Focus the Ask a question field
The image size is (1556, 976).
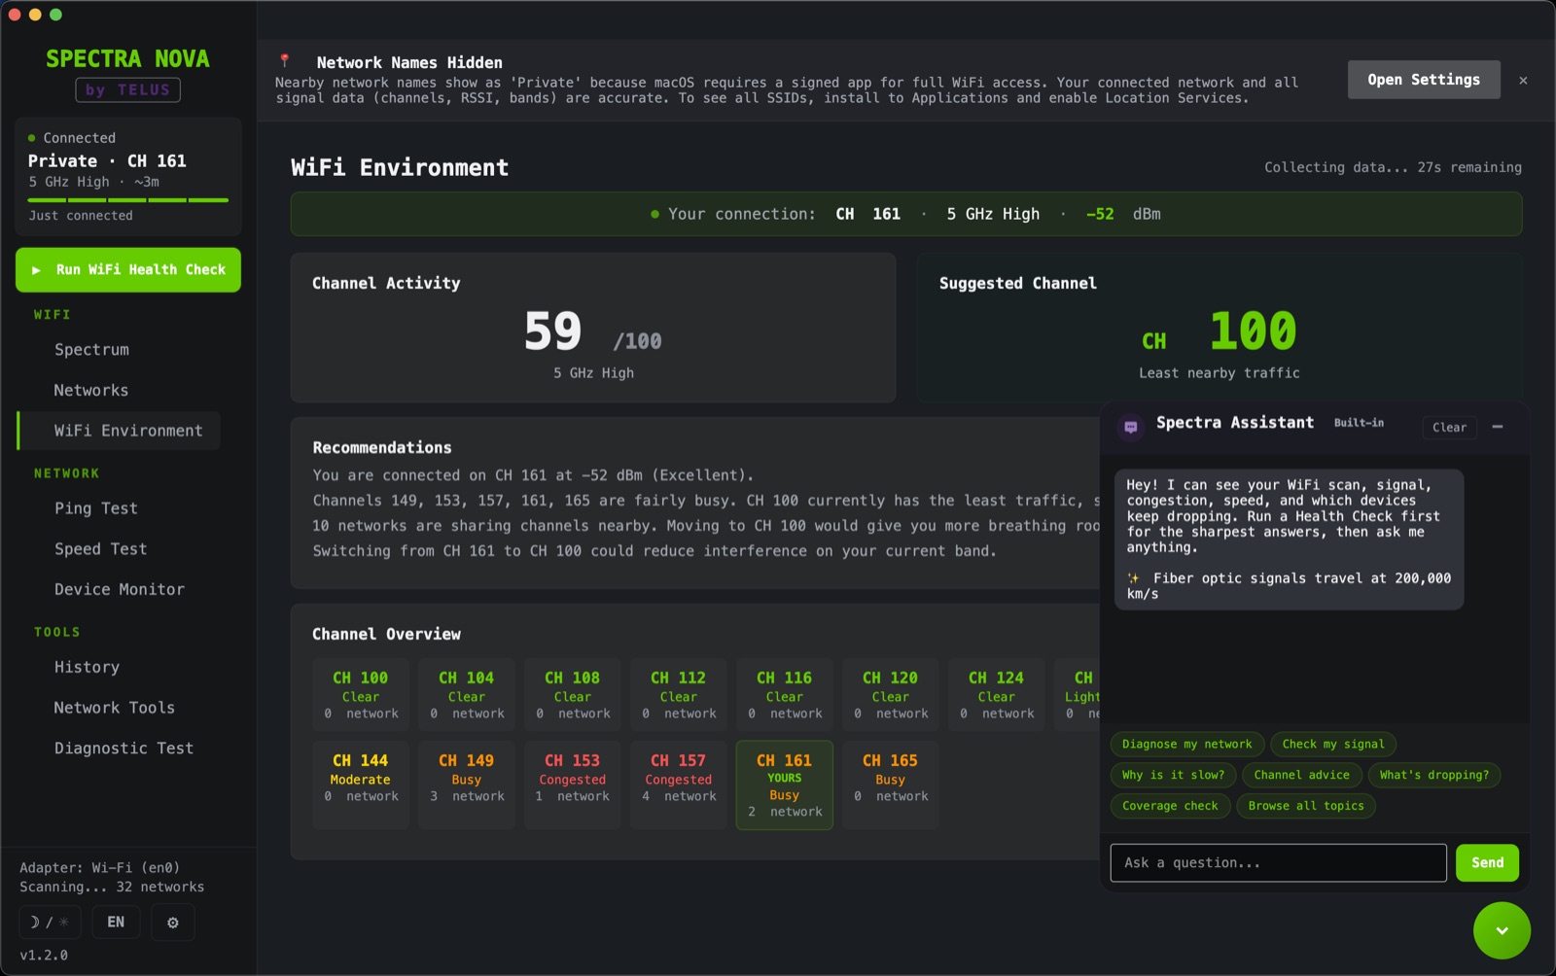1279,862
